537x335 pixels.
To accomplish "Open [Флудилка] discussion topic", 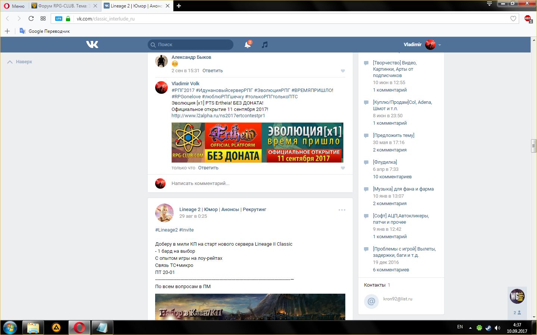I will coord(385,162).
